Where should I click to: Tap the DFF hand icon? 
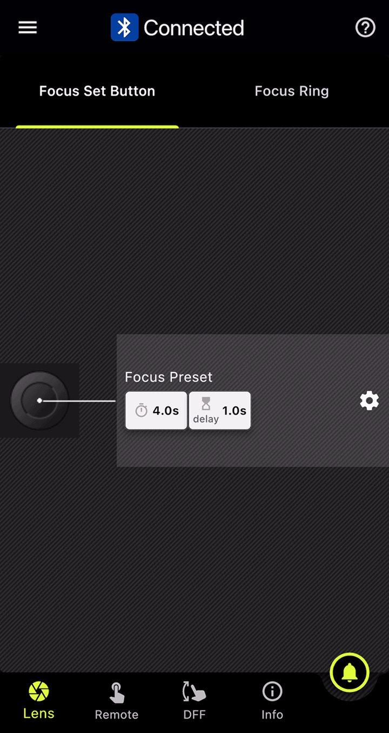tap(194, 692)
